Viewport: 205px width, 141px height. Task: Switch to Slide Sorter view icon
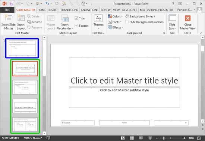click(x=132, y=138)
